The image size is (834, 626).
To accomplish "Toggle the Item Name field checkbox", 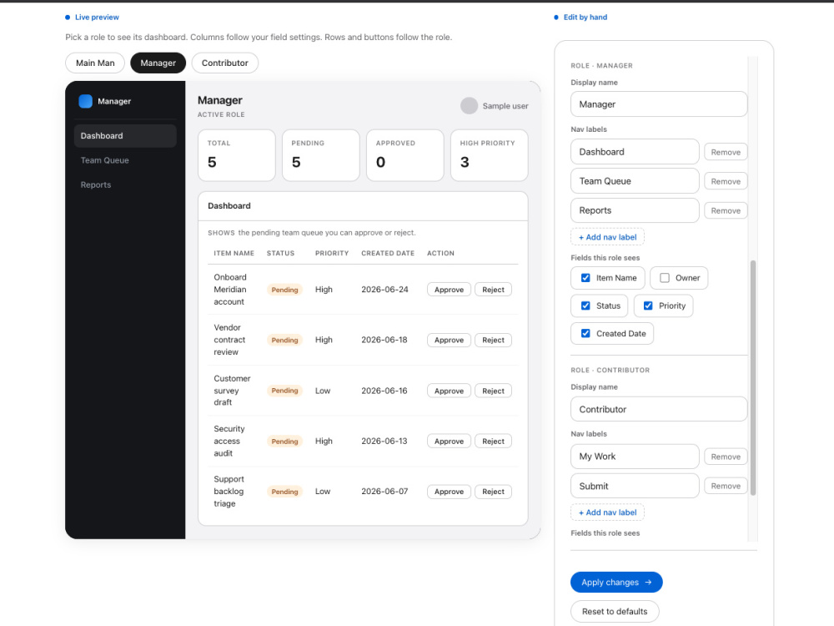I will (585, 278).
